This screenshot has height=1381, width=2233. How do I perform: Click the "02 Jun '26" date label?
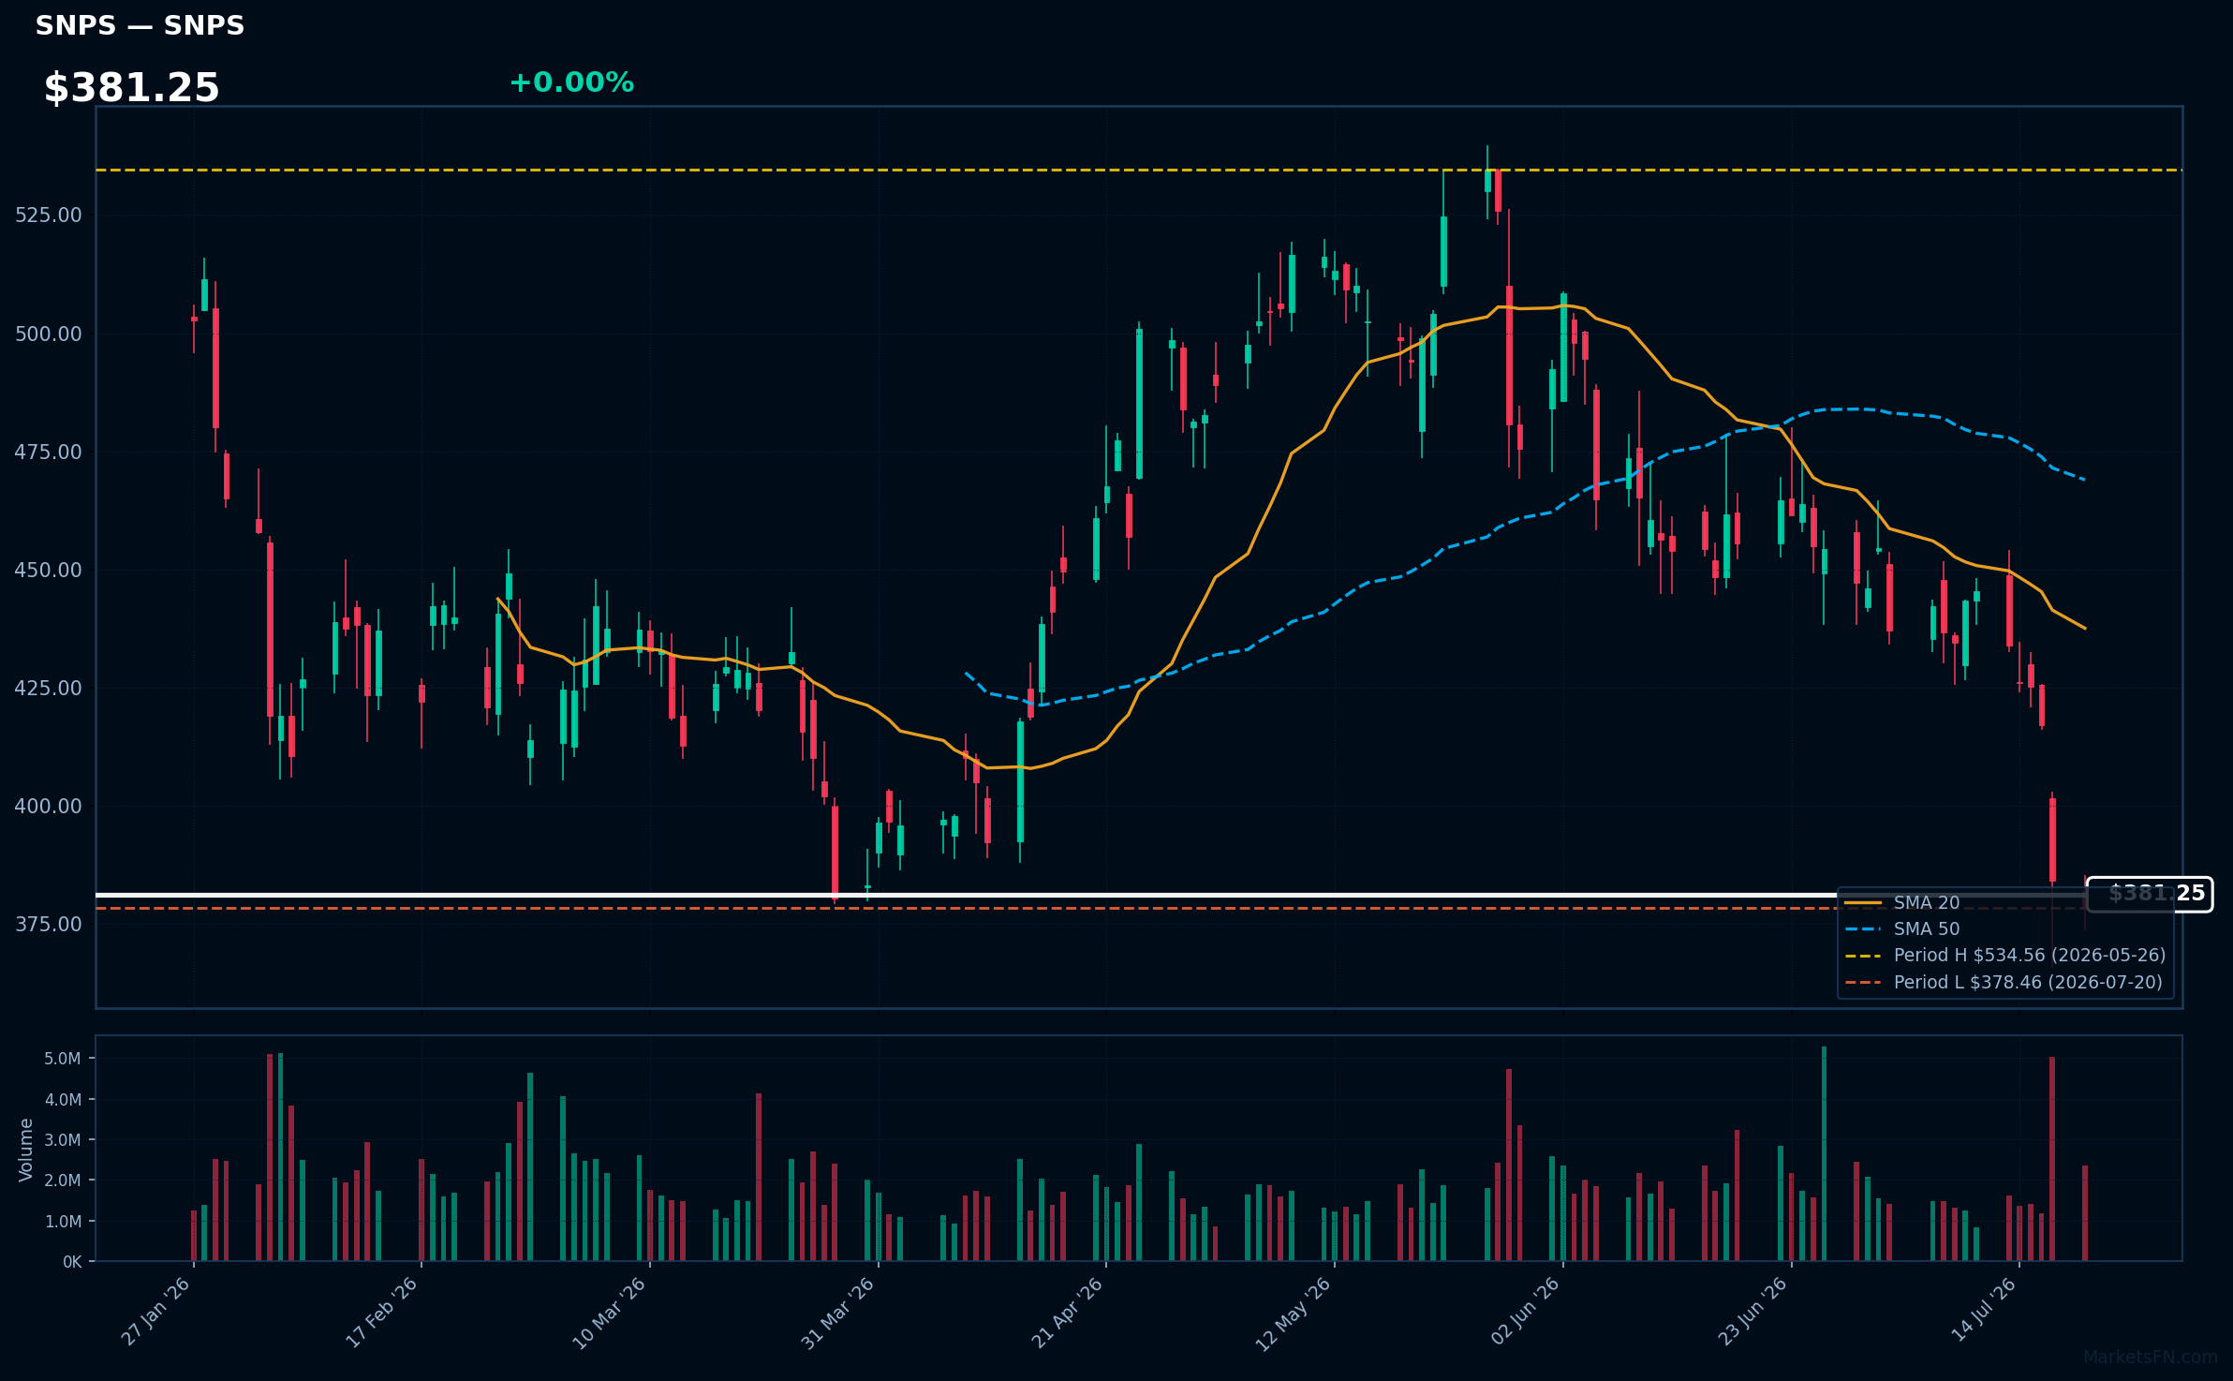(1525, 1312)
